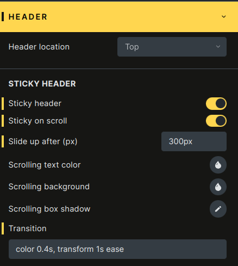Click the Scrolling background label
This screenshot has height=266, width=238.
pos(49,187)
